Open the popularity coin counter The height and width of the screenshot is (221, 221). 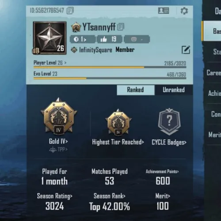pyautogui.click(x=83, y=39)
